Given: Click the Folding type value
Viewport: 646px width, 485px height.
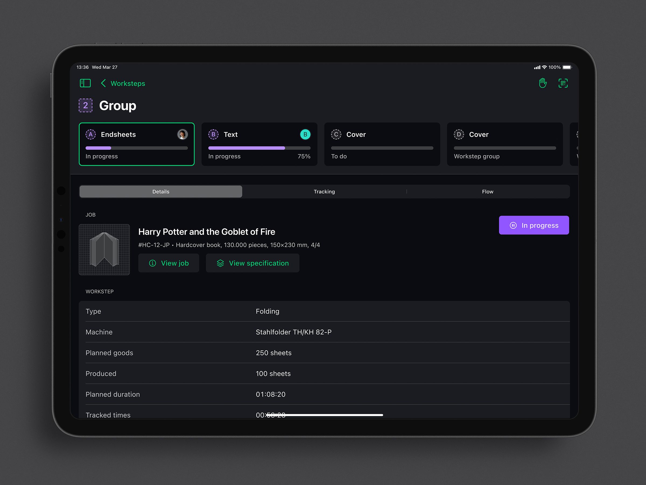Looking at the screenshot, I should pyautogui.click(x=268, y=311).
